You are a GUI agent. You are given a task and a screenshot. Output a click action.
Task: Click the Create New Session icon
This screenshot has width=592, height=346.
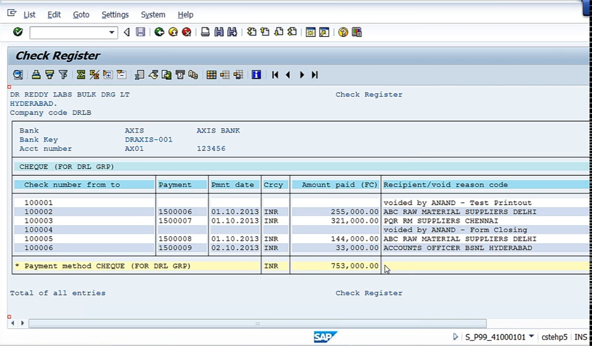click(x=310, y=32)
